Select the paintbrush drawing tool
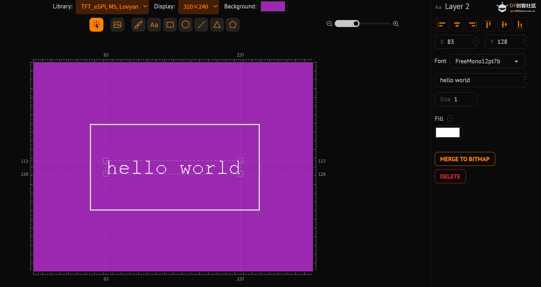Image resolution: width=541 pixels, height=287 pixels. pos(138,25)
